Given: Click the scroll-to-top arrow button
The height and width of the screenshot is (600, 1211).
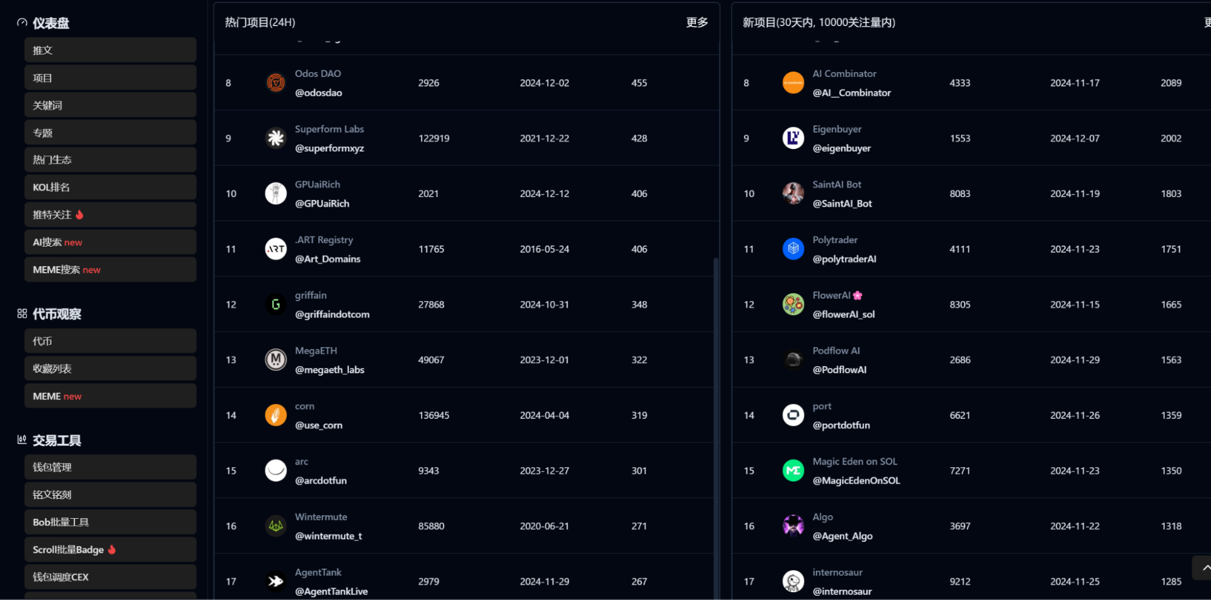Looking at the screenshot, I should 1203,568.
